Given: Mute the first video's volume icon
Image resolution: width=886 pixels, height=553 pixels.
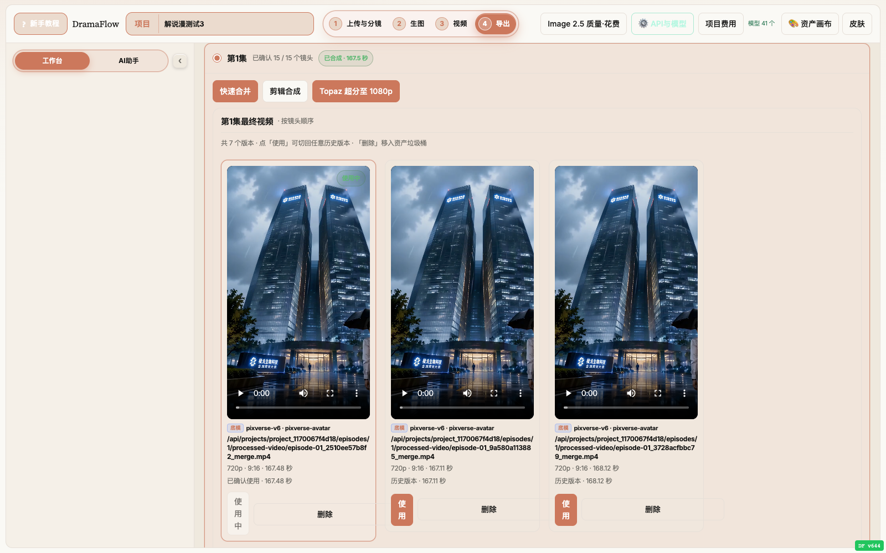Looking at the screenshot, I should pos(303,393).
